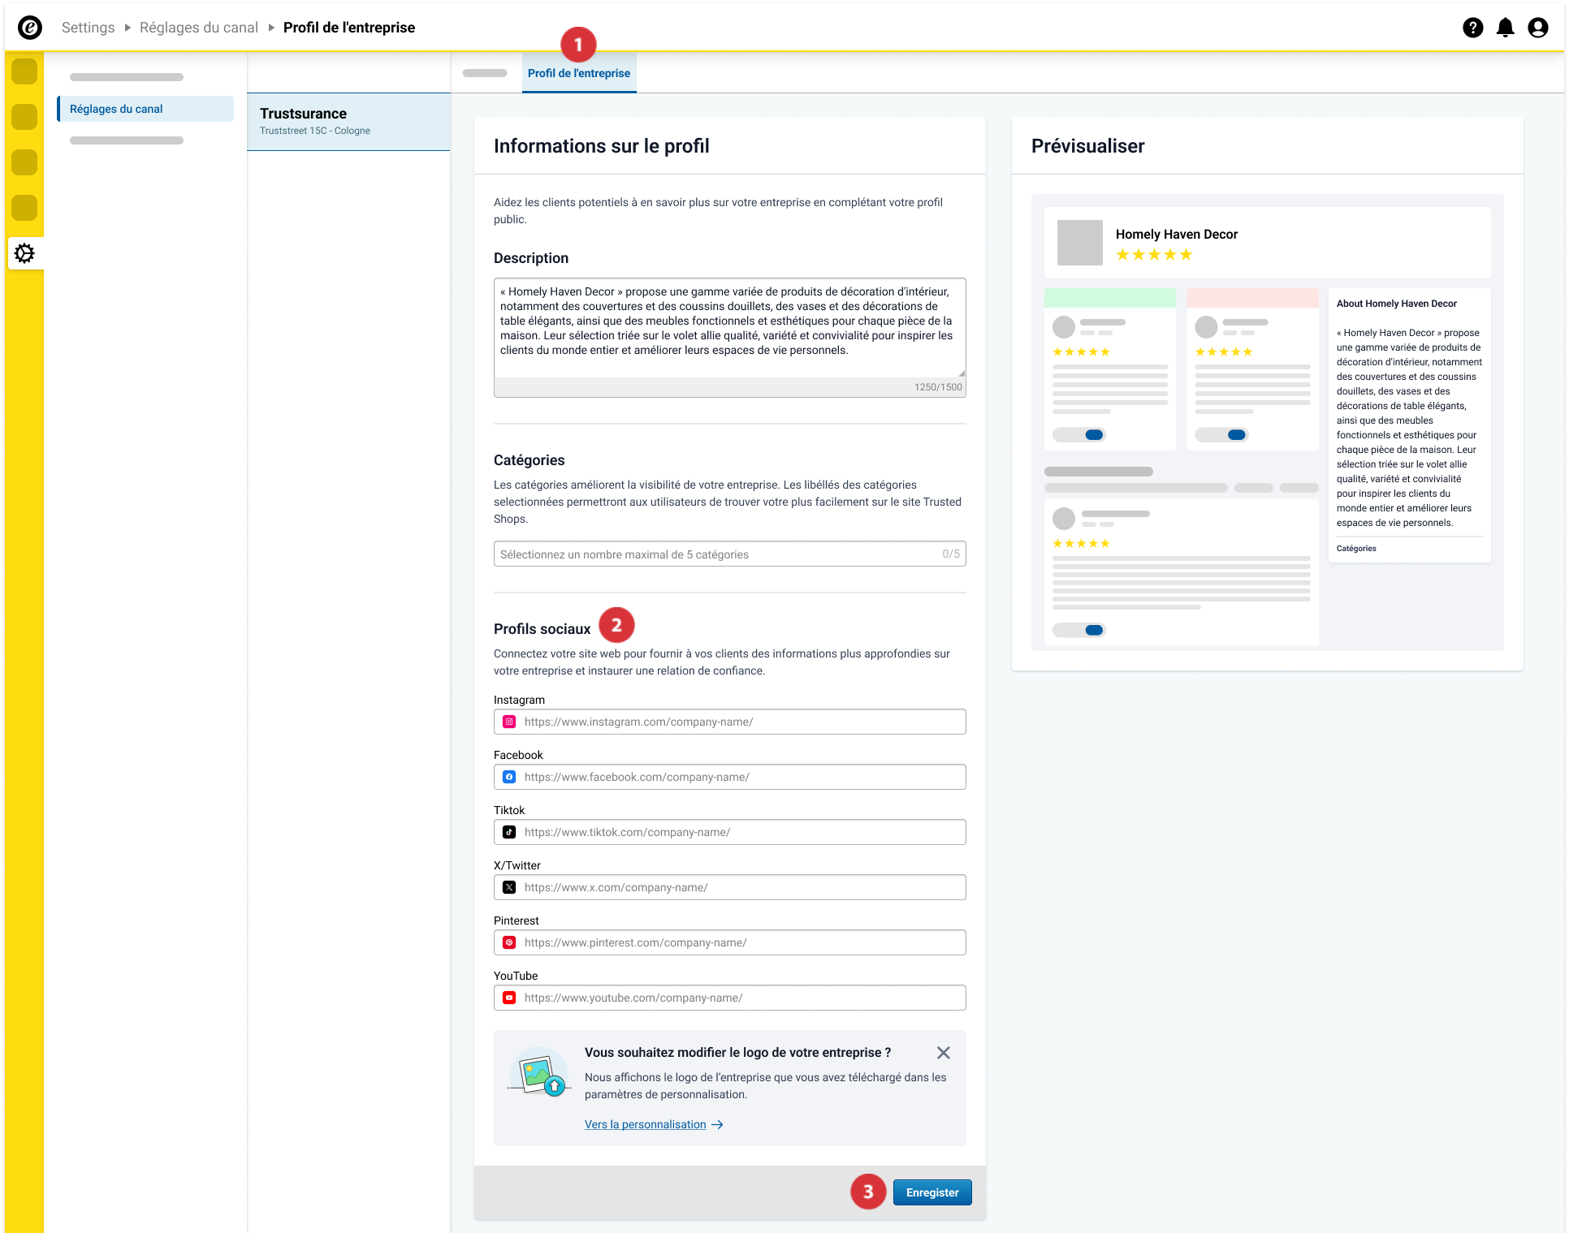
Task: Click the TikTok icon in the field
Action: 509,832
